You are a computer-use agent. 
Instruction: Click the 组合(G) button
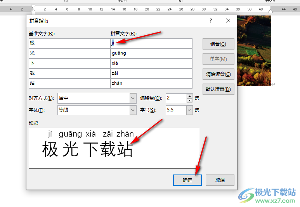point(218,44)
